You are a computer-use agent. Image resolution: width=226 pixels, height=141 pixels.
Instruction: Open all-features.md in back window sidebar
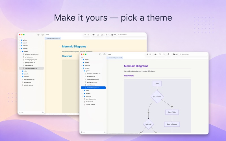tap(31, 57)
